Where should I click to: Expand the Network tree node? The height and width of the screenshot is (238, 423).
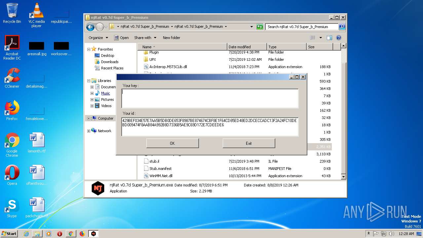click(x=89, y=131)
